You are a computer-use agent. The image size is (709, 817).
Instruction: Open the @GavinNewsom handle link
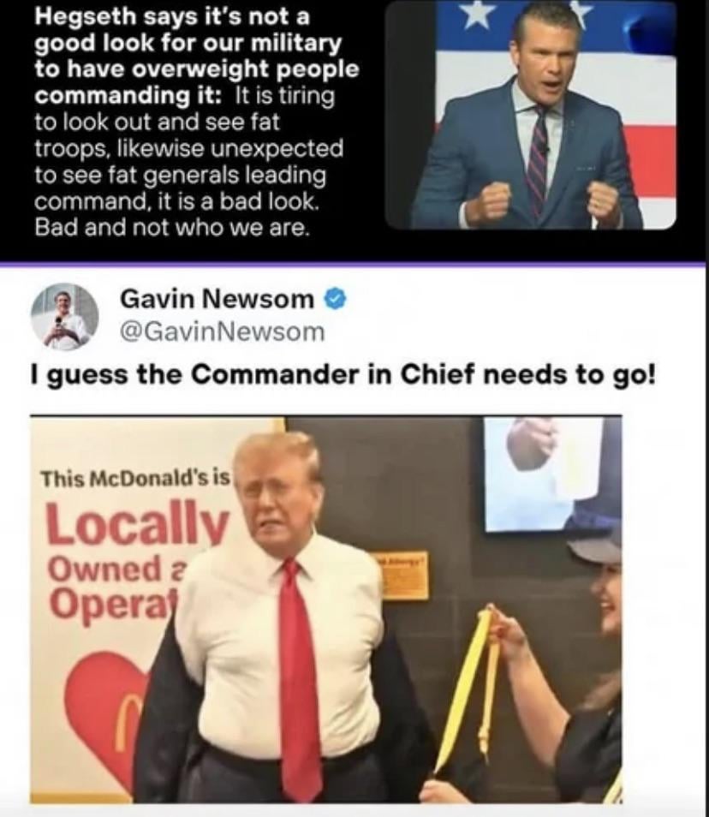point(222,332)
